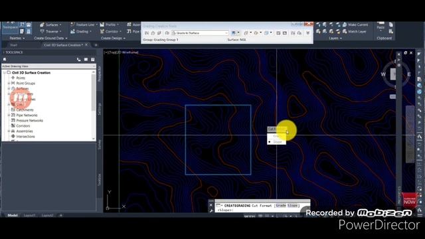Click the expand chevron on Grading toolbar

[308, 33]
